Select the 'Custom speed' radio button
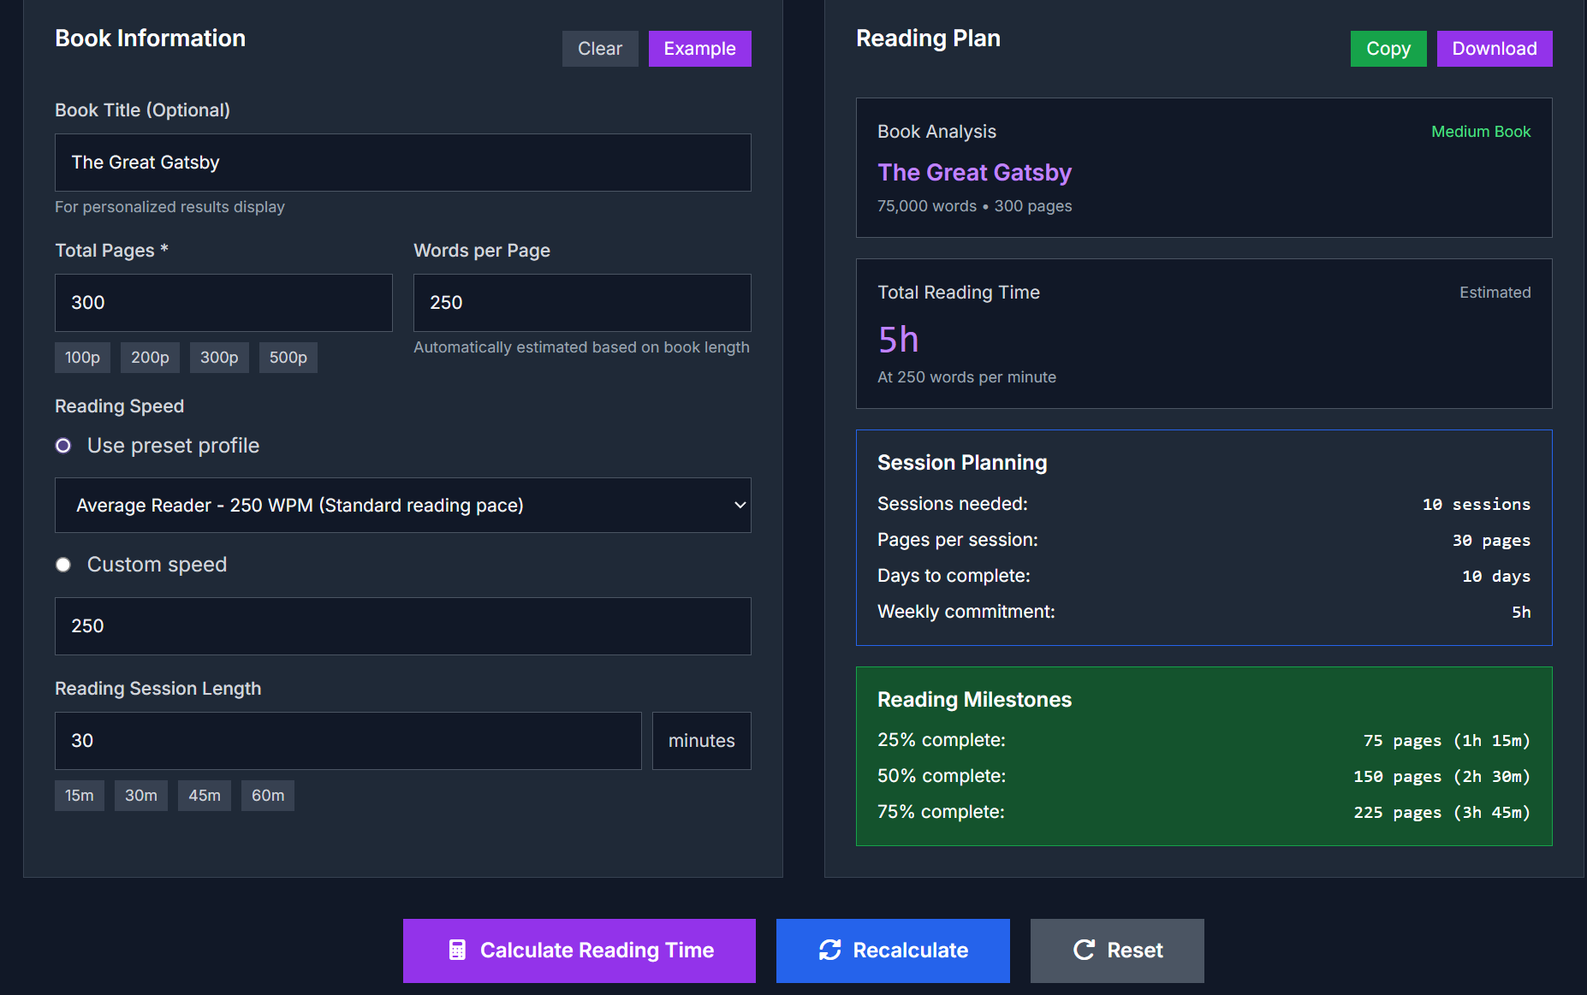 point(63,565)
